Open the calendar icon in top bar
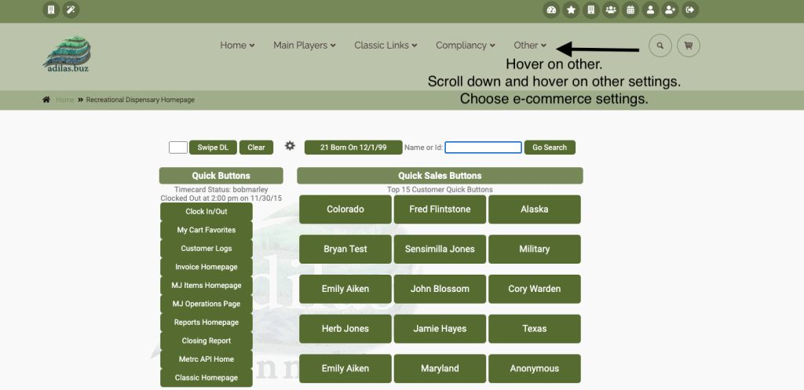Image resolution: width=804 pixels, height=390 pixels. [630, 9]
